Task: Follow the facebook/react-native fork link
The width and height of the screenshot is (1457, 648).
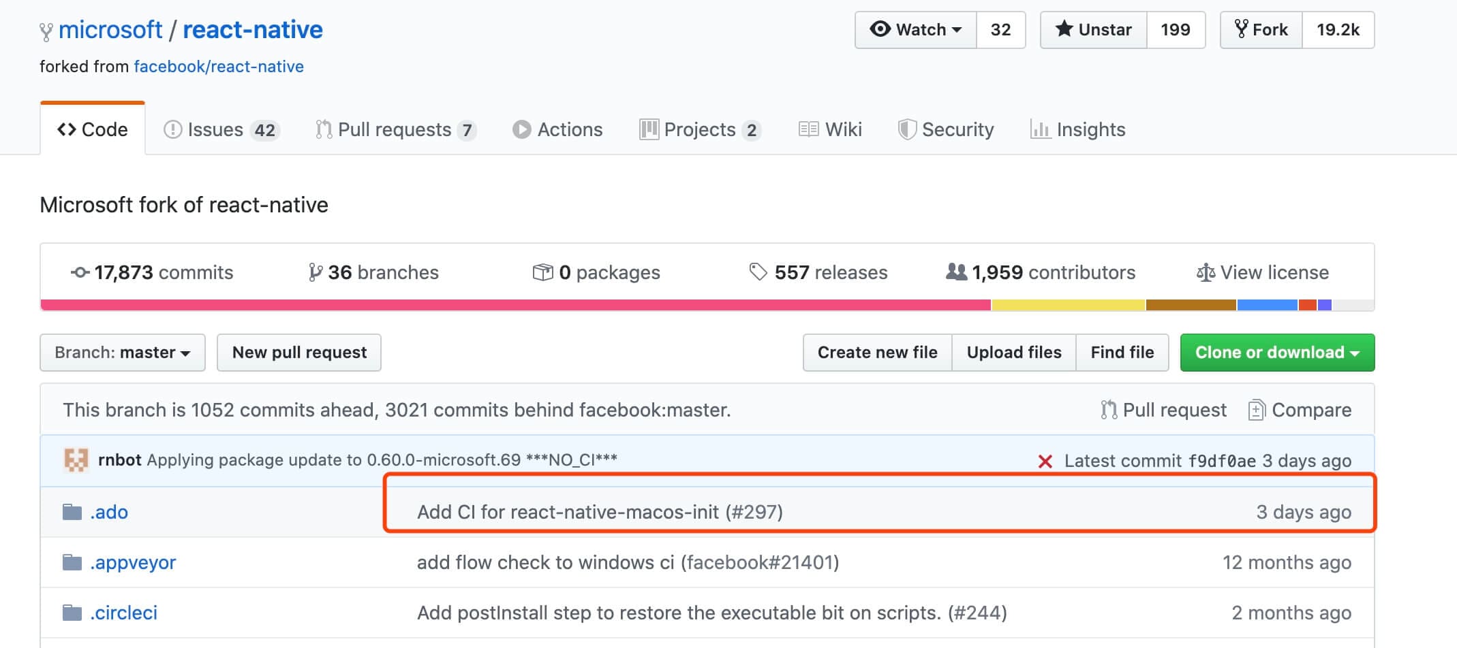Action: (x=219, y=67)
